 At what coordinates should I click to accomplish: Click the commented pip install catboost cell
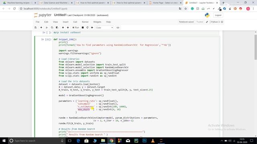pyautogui.click(x=136, y=32)
